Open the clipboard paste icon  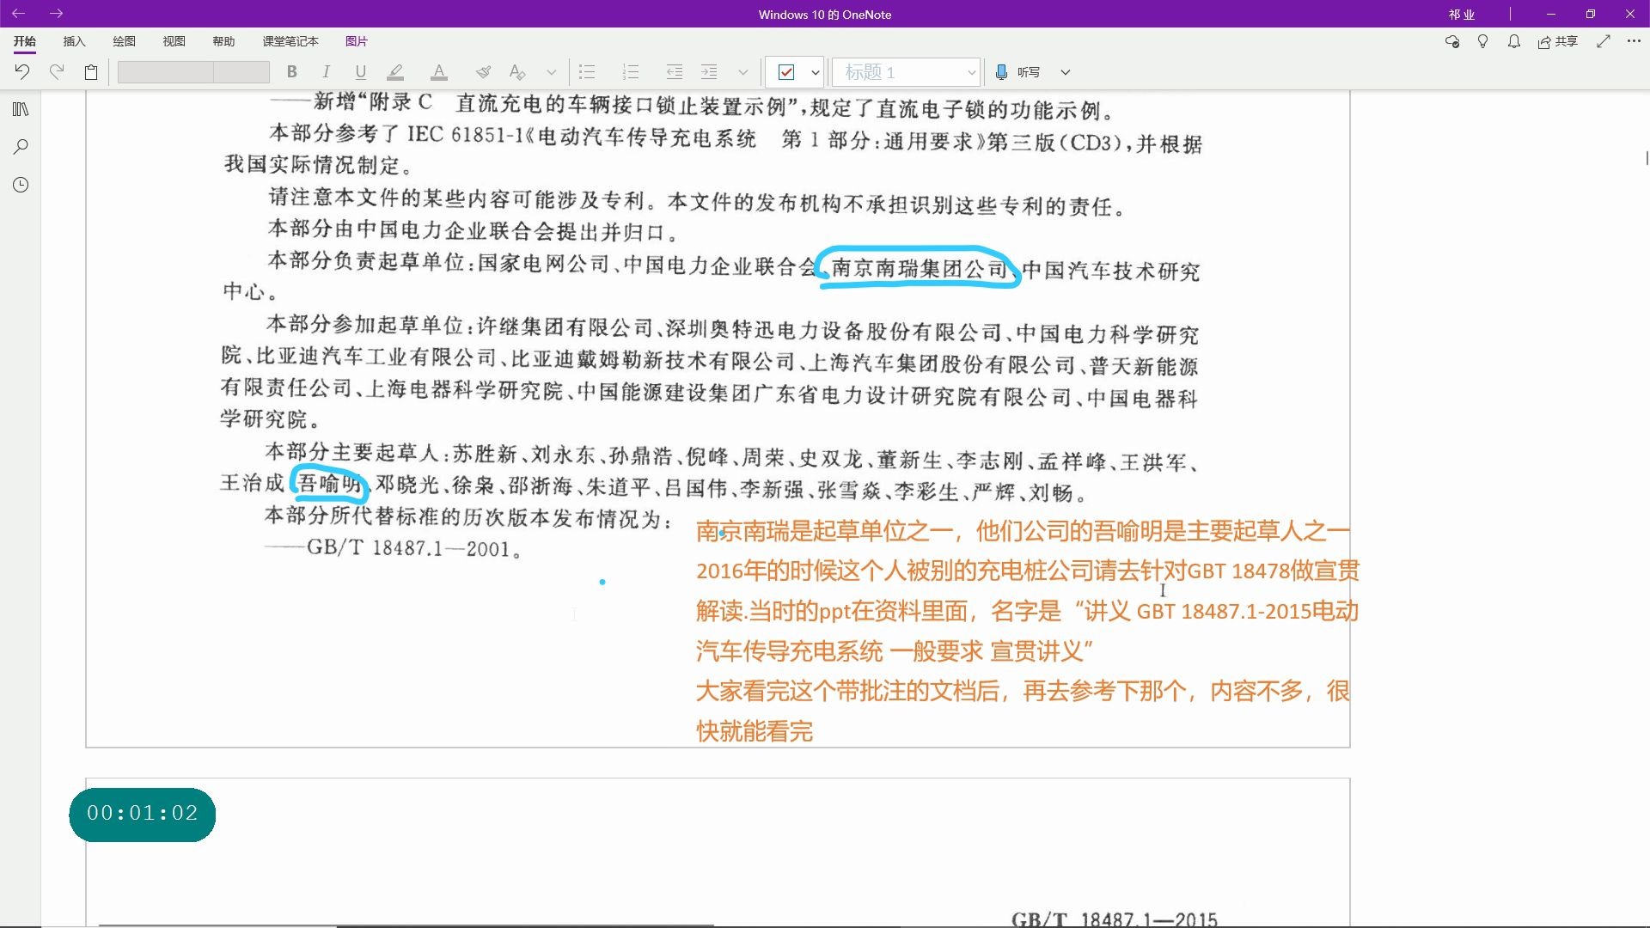click(x=91, y=72)
